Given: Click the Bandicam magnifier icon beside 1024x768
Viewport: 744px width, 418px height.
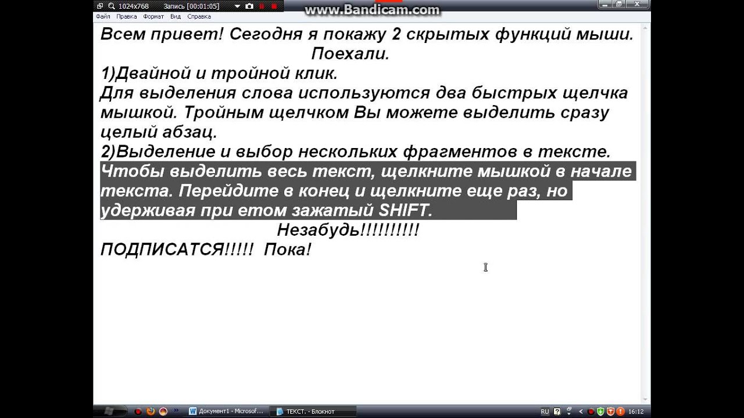Looking at the screenshot, I should coord(111,6).
